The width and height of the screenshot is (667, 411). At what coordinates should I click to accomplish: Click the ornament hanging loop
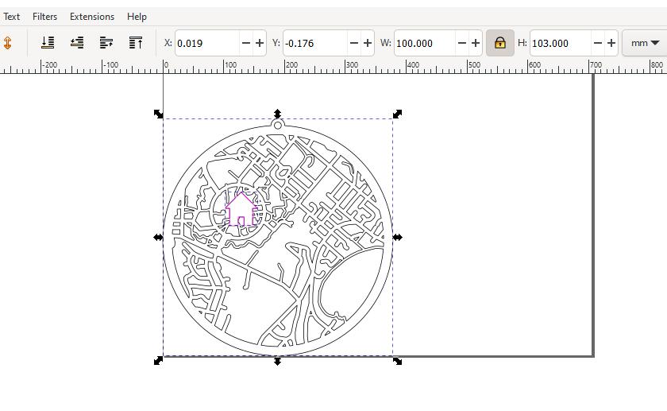point(277,125)
